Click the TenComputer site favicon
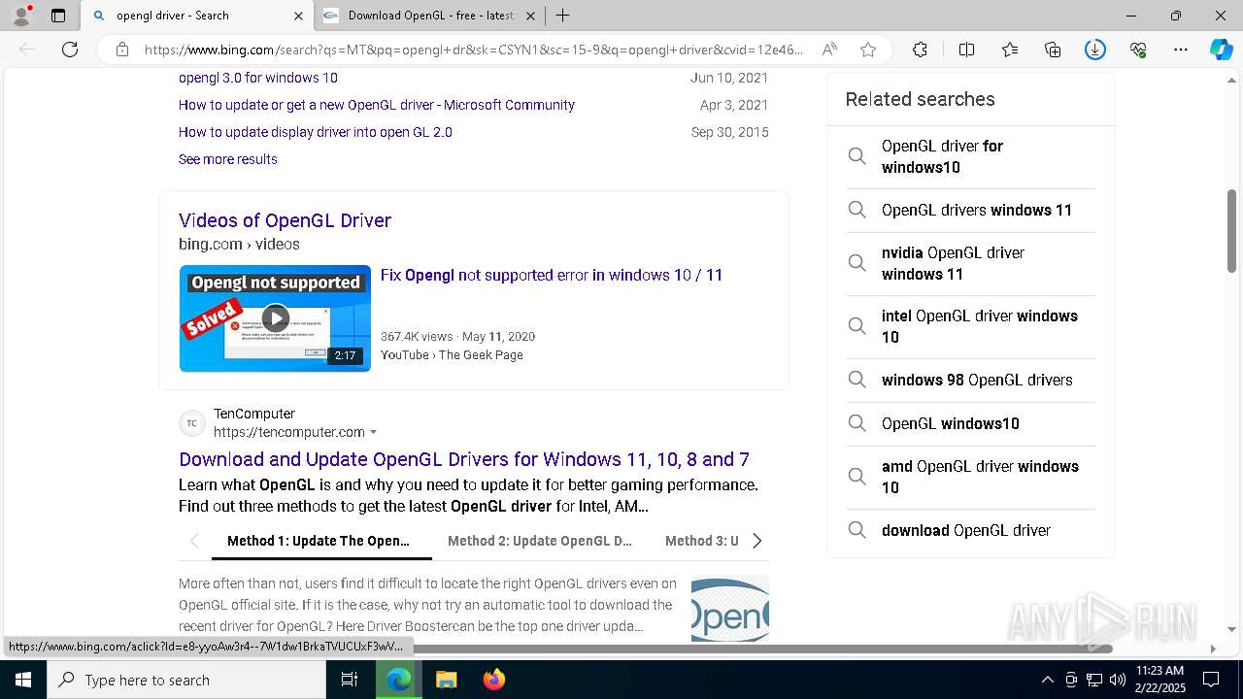1243x699 pixels. pyautogui.click(x=192, y=423)
